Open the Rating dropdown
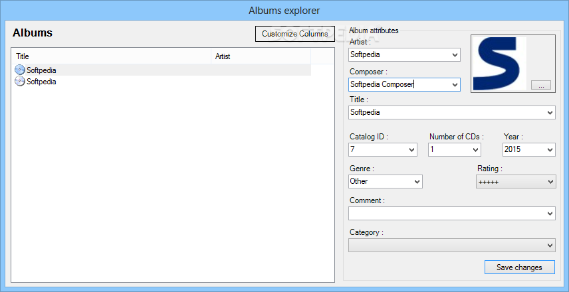 516,181
